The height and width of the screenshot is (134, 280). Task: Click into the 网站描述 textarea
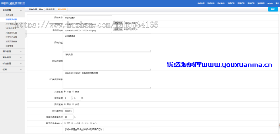click(x=107, y=43)
